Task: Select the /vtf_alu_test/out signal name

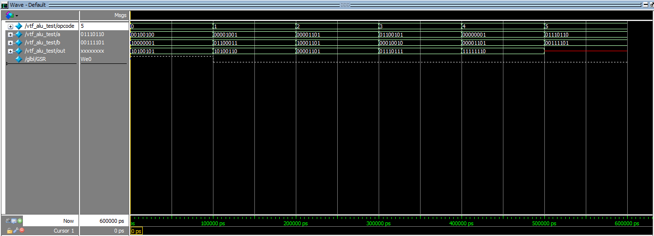Action: tap(45, 51)
